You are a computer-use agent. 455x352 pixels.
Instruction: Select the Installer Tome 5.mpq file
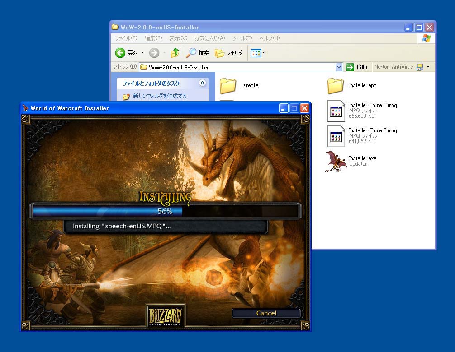(x=336, y=136)
